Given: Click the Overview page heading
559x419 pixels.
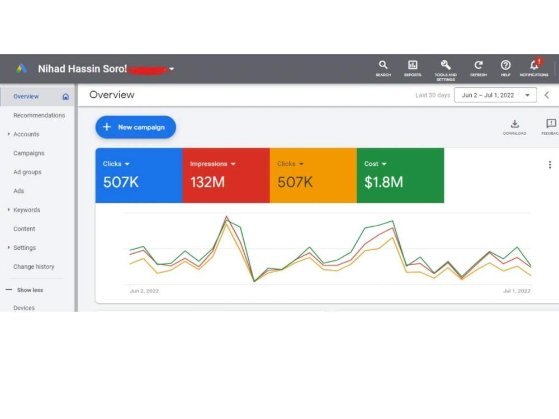Looking at the screenshot, I should [112, 95].
